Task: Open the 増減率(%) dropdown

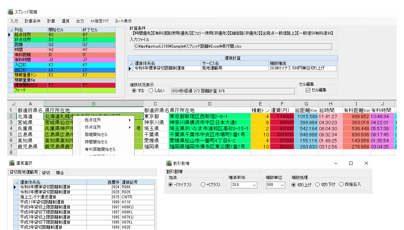Action: point(254,185)
